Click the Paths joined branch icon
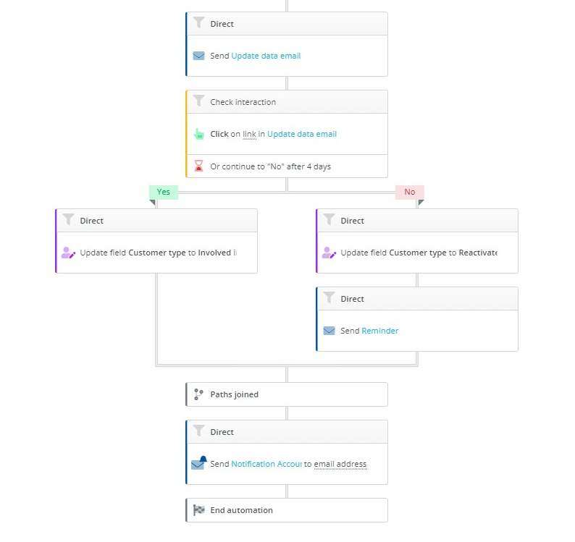The image size is (575, 542). click(x=198, y=394)
